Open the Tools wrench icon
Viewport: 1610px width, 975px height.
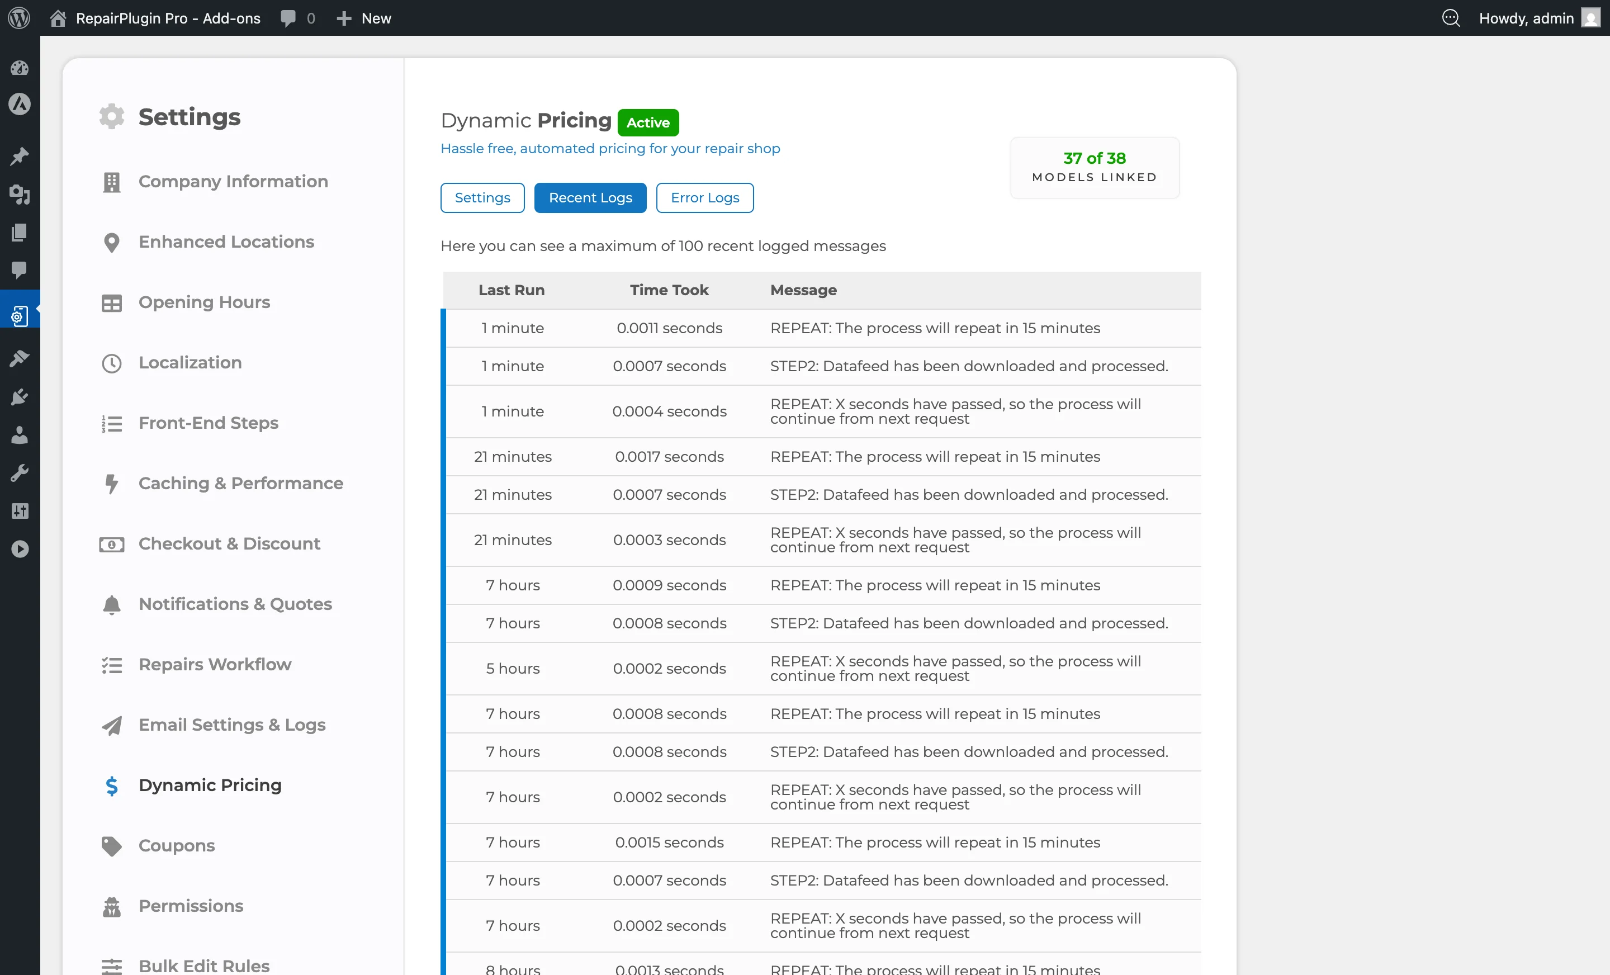coord(20,472)
